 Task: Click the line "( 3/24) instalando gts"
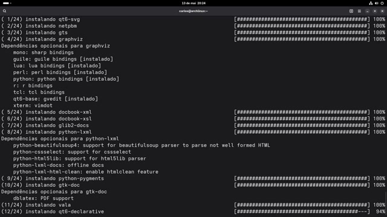(x=34, y=33)
